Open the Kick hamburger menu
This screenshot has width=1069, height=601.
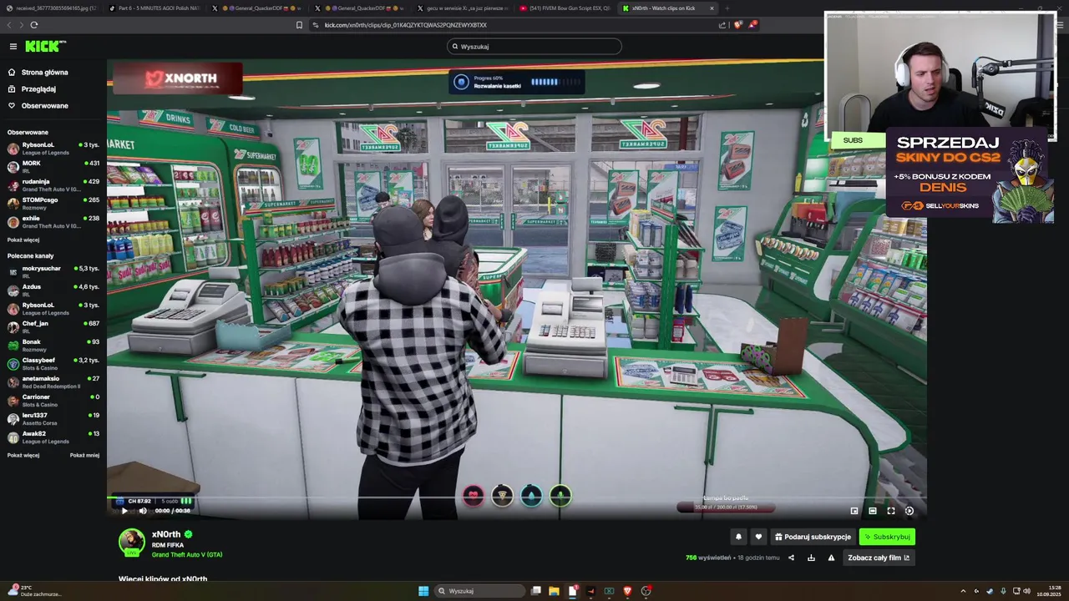pyautogui.click(x=13, y=47)
